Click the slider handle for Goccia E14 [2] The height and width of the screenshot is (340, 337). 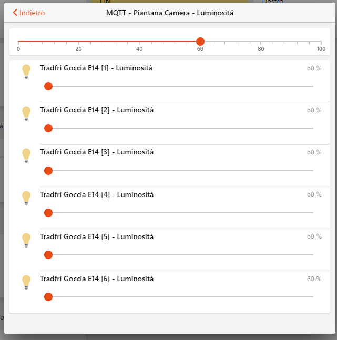coord(48,128)
